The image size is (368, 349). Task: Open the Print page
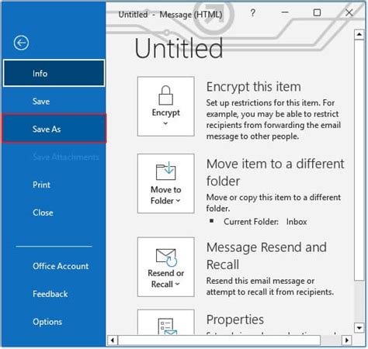(x=54, y=185)
